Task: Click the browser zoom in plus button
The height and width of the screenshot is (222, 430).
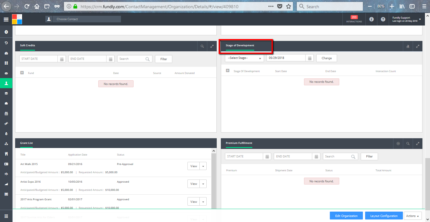Action: tap(392, 6)
